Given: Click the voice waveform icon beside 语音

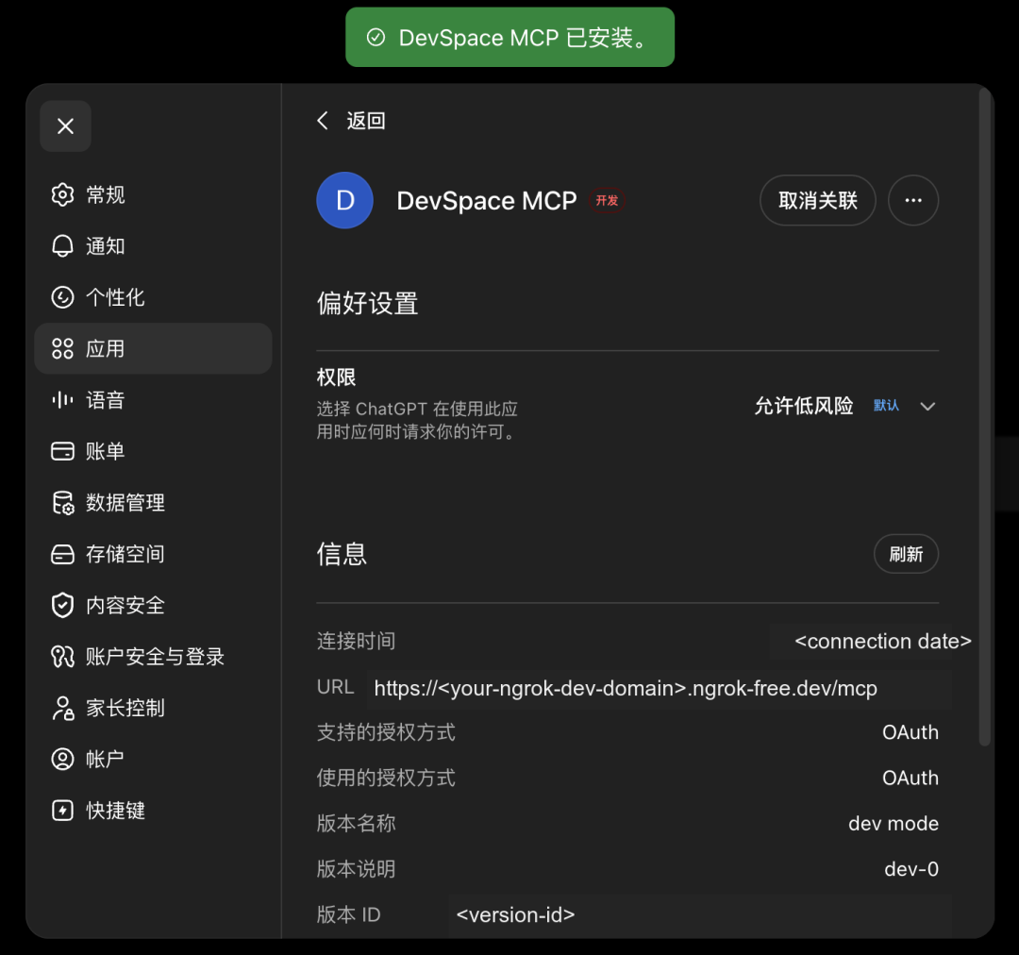Looking at the screenshot, I should tap(62, 400).
